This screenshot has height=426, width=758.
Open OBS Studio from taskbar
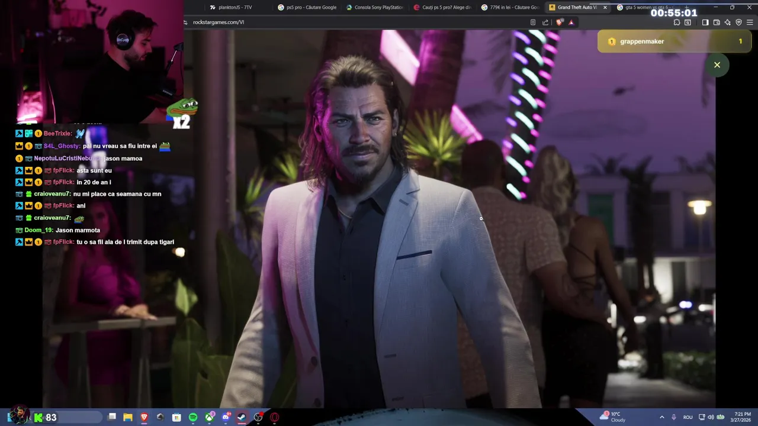coord(258,417)
